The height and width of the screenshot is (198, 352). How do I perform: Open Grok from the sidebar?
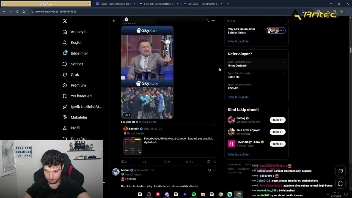[x=71, y=75]
